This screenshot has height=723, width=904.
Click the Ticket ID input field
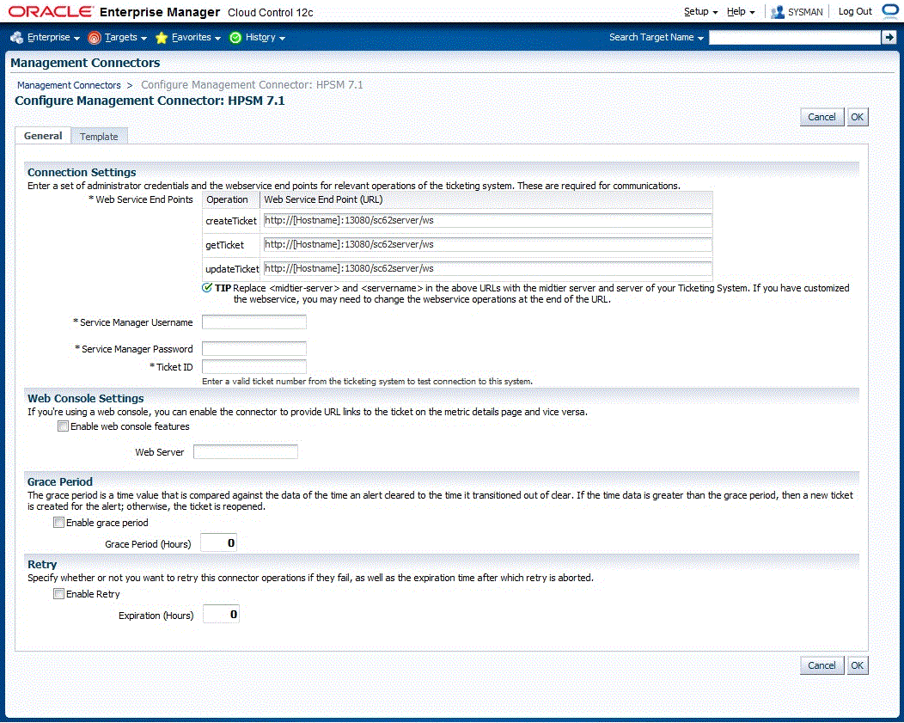pyautogui.click(x=253, y=367)
